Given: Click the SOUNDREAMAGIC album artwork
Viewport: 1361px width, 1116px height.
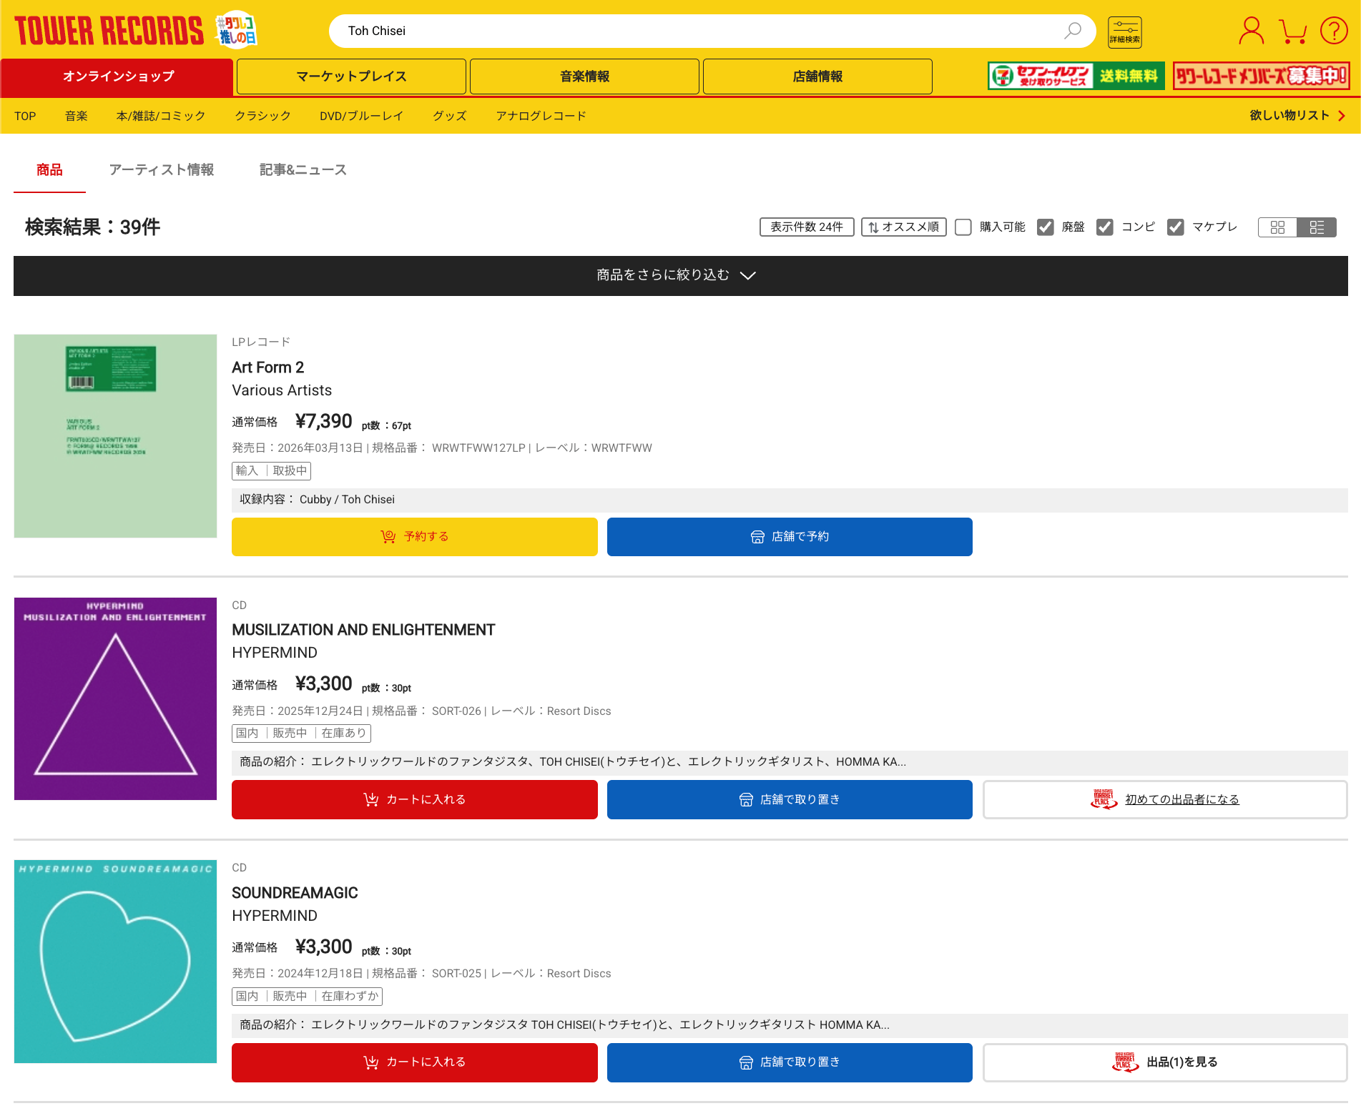Looking at the screenshot, I should pos(115,962).
